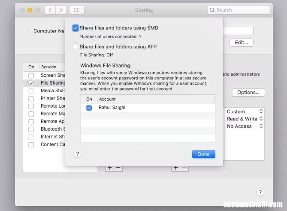Go forward with the right arrow button
The height and width of the screenshot is (211, 287).
[61, 10]
